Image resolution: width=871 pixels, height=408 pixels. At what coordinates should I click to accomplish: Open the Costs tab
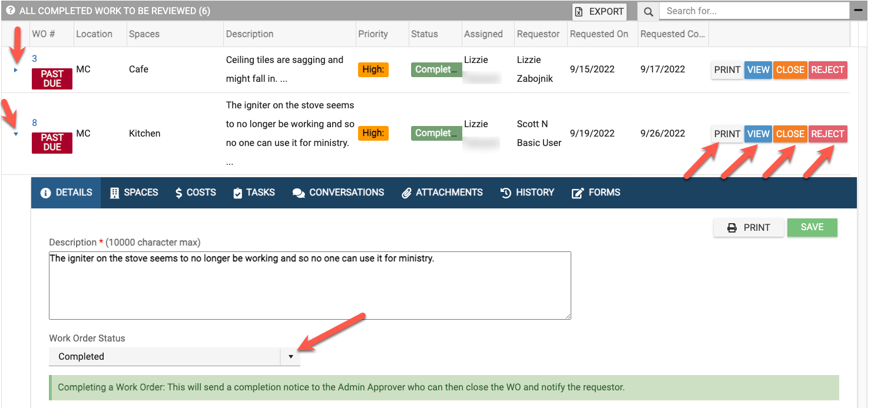pos(196,193)
